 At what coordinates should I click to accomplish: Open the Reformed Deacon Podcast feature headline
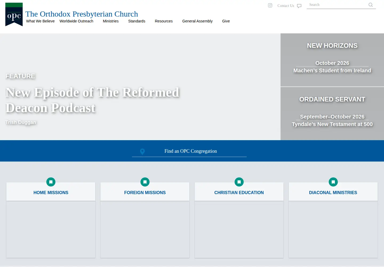coord(92,100)
